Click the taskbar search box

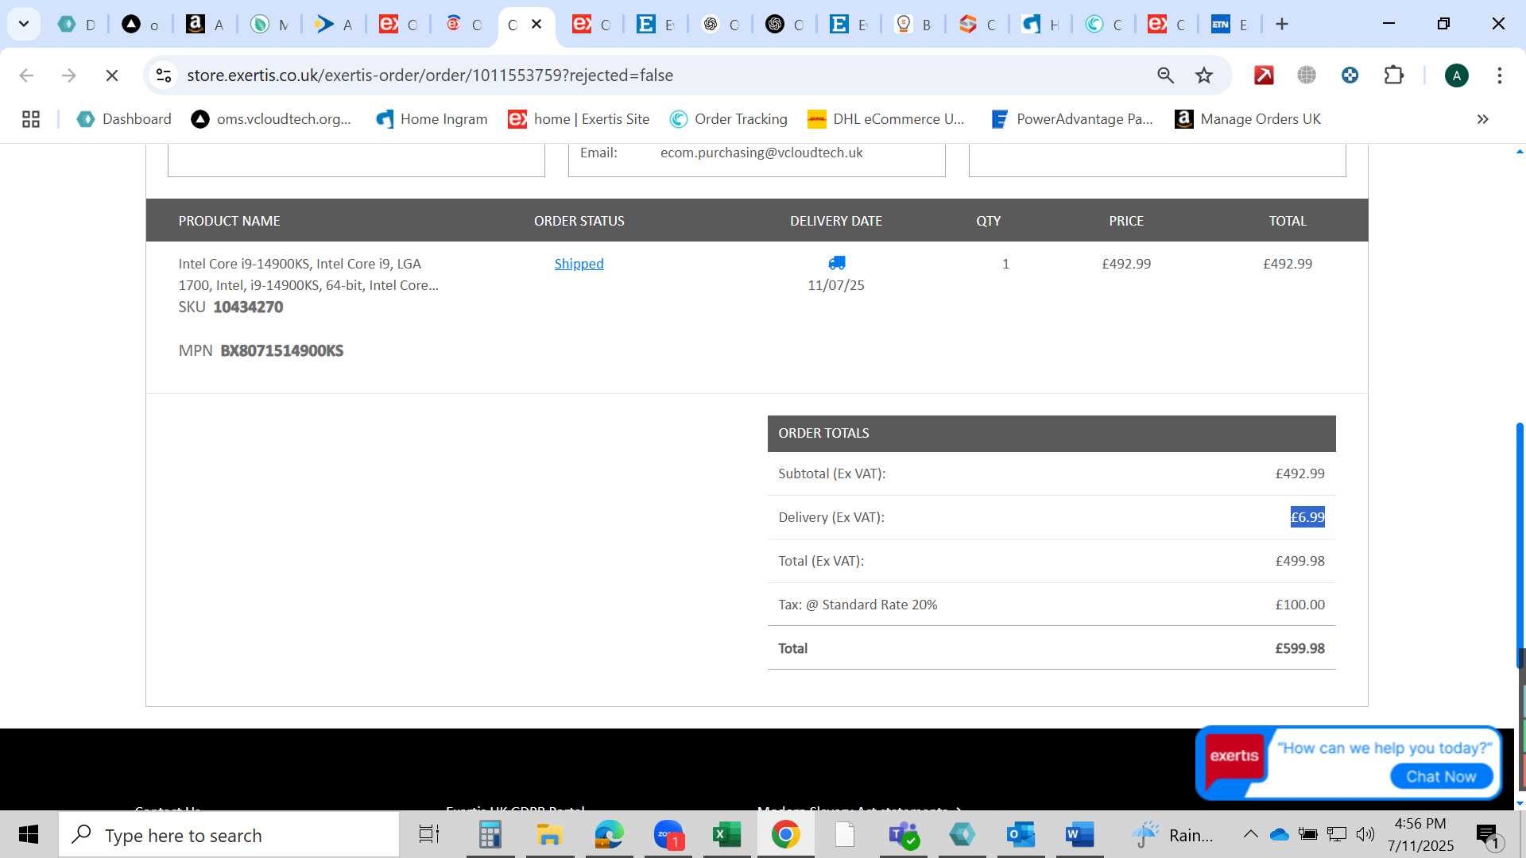click(229, 835)
